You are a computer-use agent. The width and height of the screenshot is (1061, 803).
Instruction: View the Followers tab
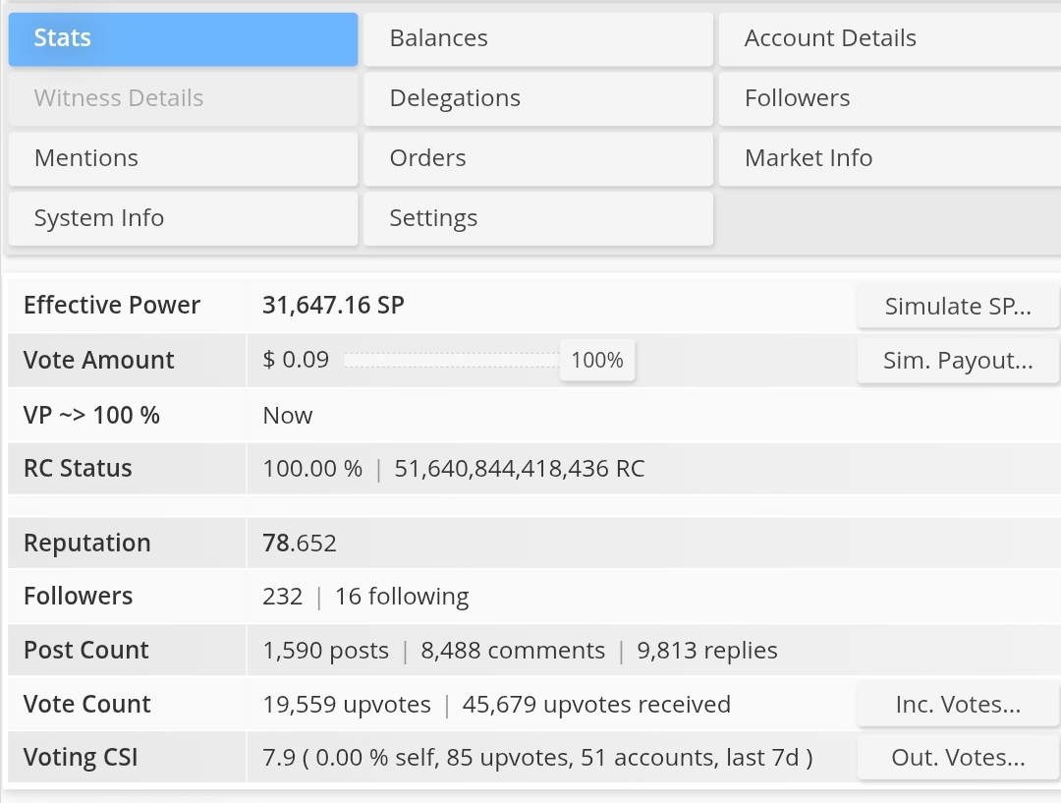(x=889, y=99)
